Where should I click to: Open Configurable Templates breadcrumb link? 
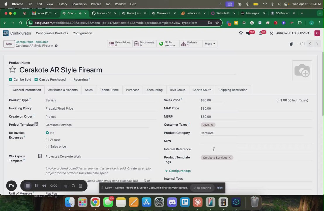[x=32, y=42]
